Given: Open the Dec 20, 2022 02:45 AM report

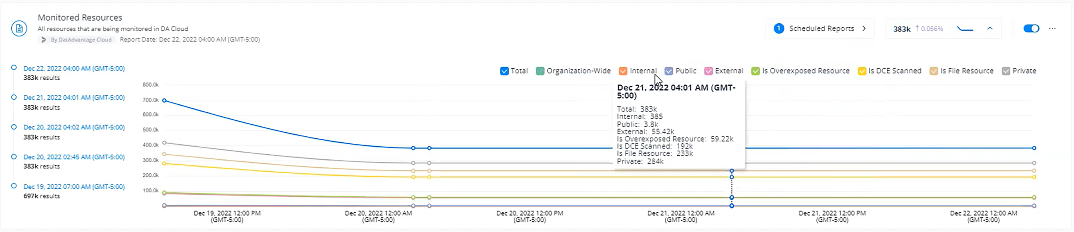Looking at the screenshot, I should tap(74, 157).
